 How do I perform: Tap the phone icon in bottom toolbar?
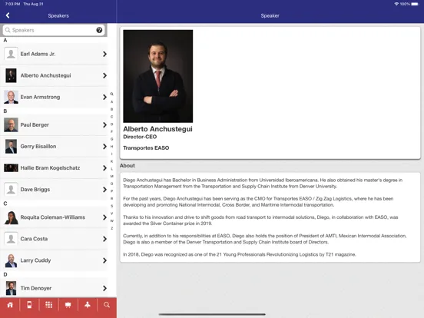[29, 305]
